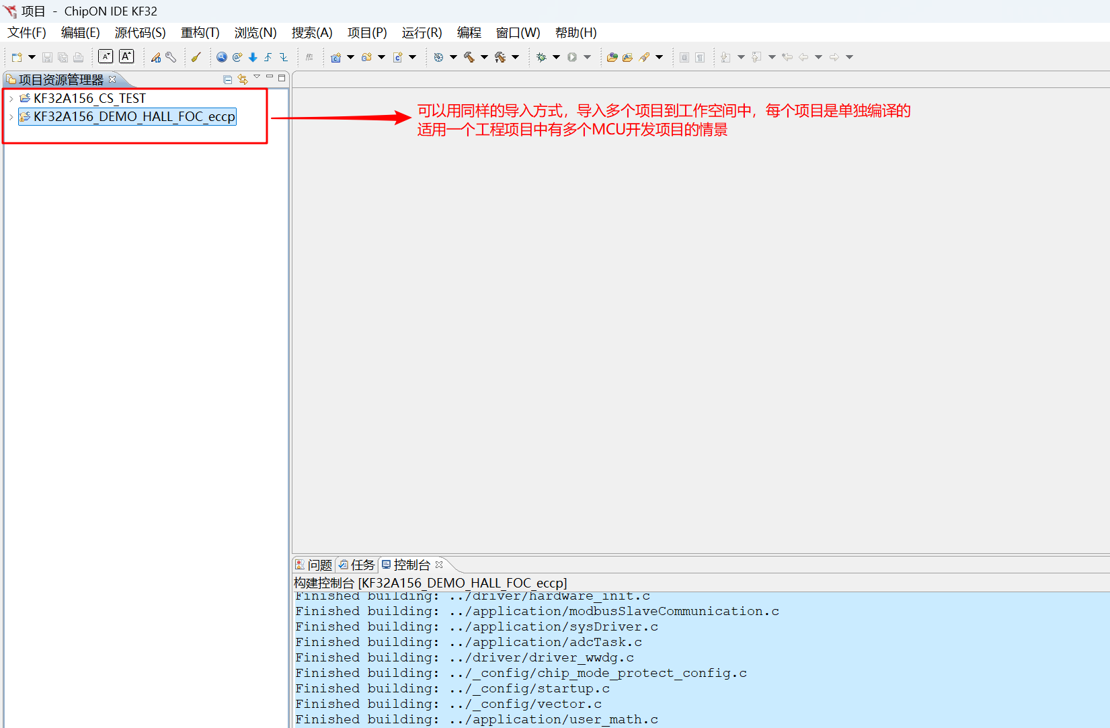This screenshot has width=1110, height=728.
Task: Click the New source folder icon
Action: [x=366, y=57]
